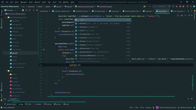Click the Pull Requests sidebar icon
Image resolution: width=196 pixels, height=110 pixels.
click(2, 23)
